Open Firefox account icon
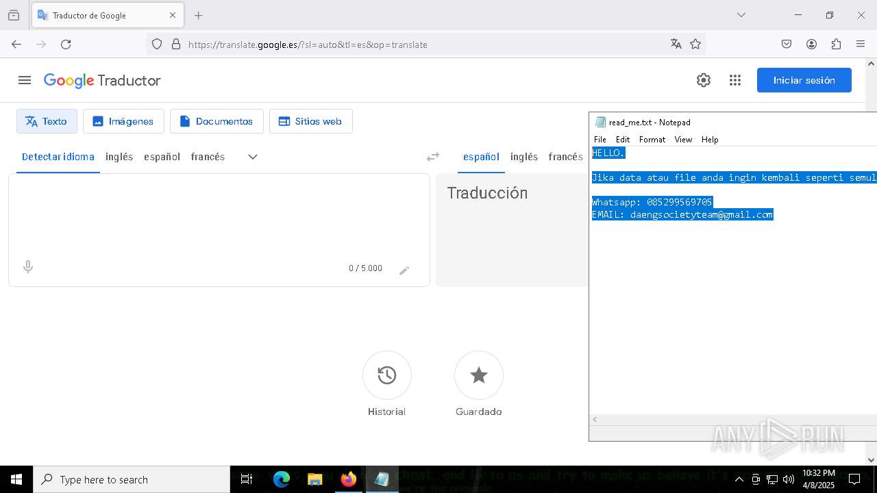This screenshot has height=493, width=877. click(811, 45)
